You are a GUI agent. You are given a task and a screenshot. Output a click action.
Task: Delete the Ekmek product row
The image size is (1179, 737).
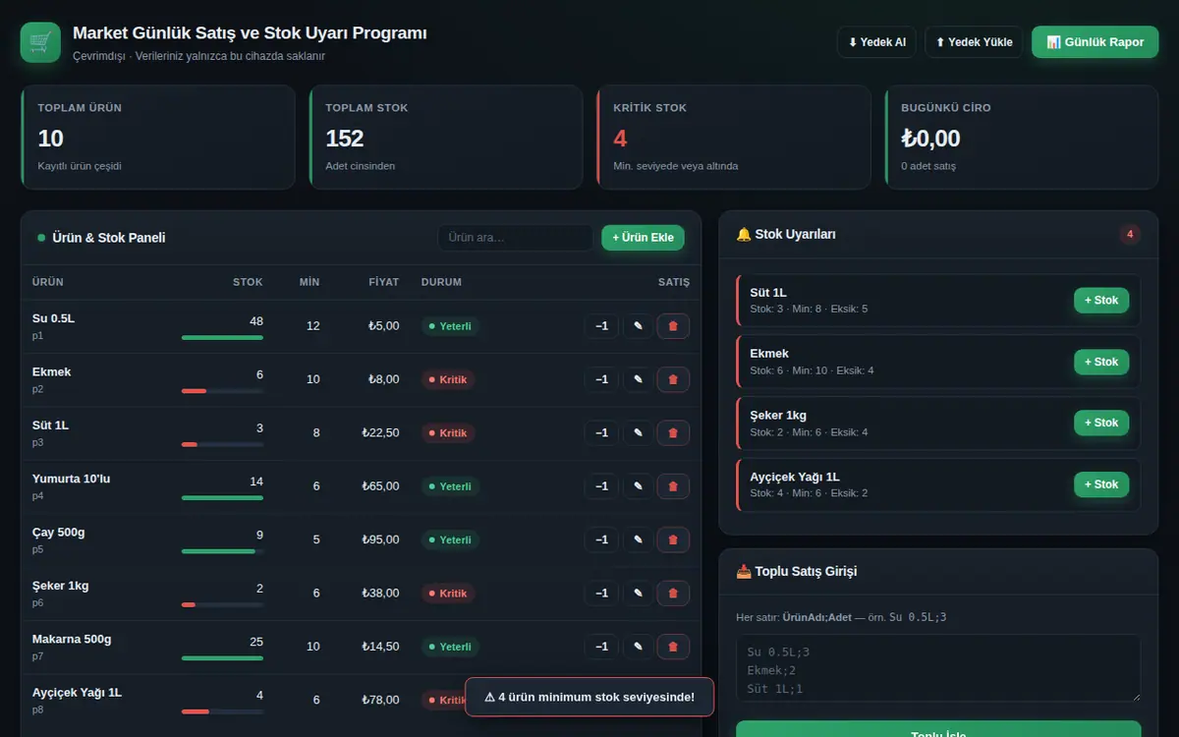coord(673,379)
